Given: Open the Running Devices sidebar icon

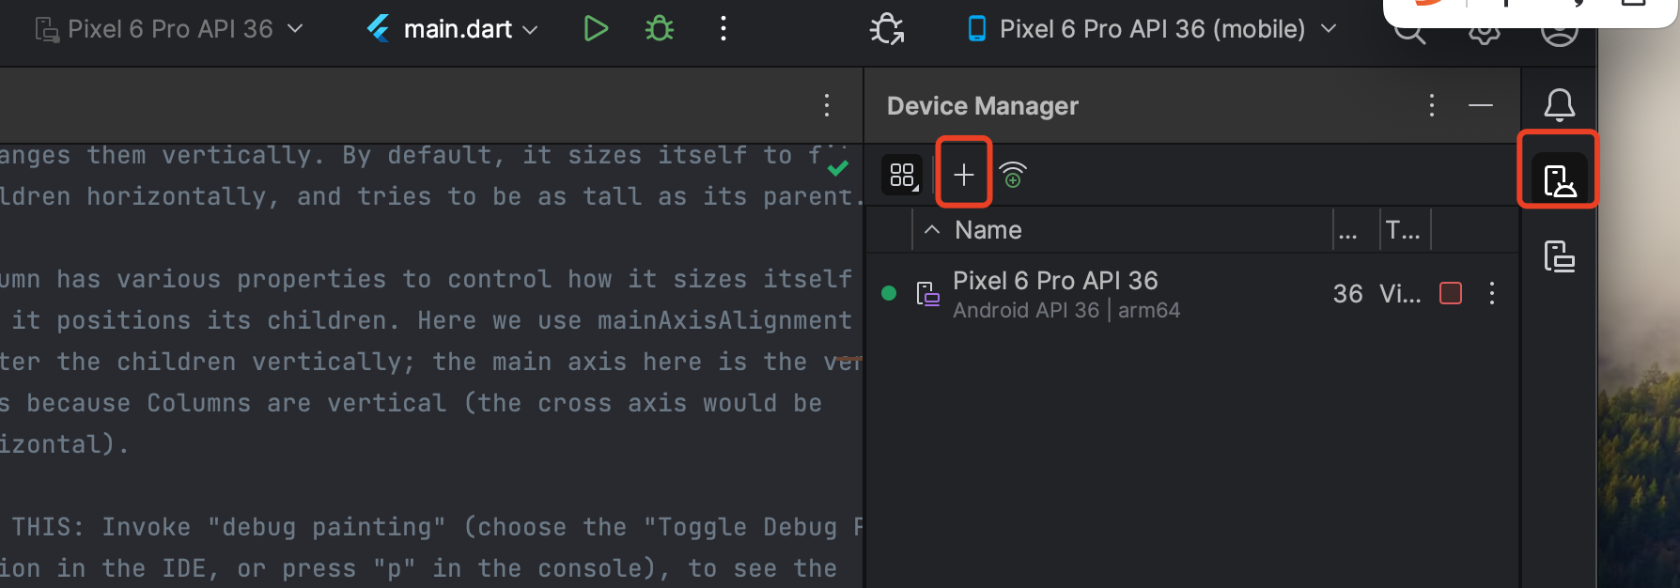Looking at the screenshot, I should pos(1559,255).
